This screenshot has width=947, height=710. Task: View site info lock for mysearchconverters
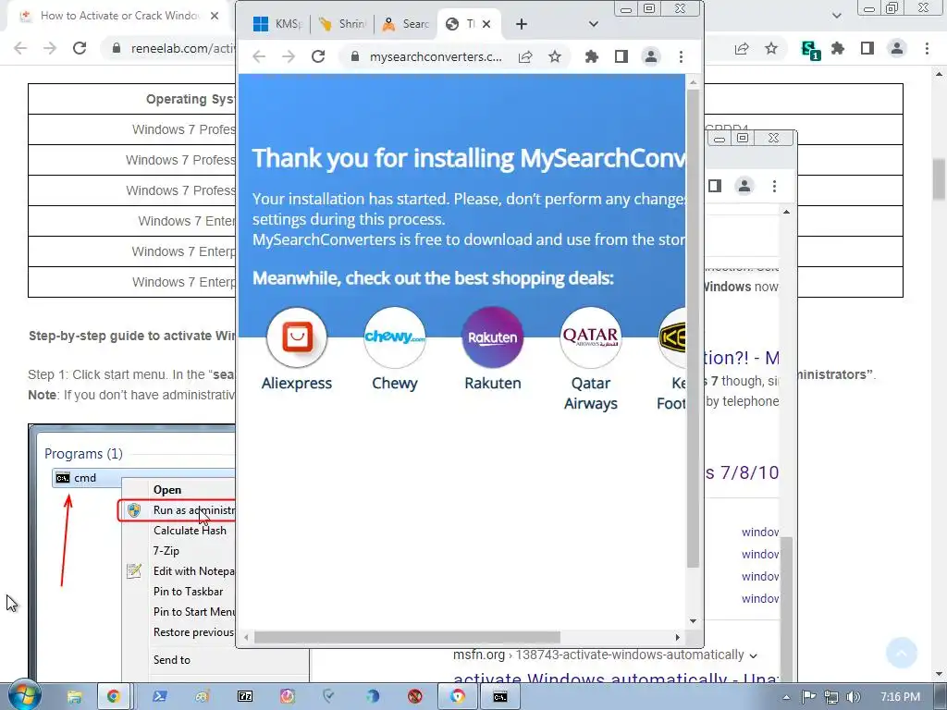point(355,56)
